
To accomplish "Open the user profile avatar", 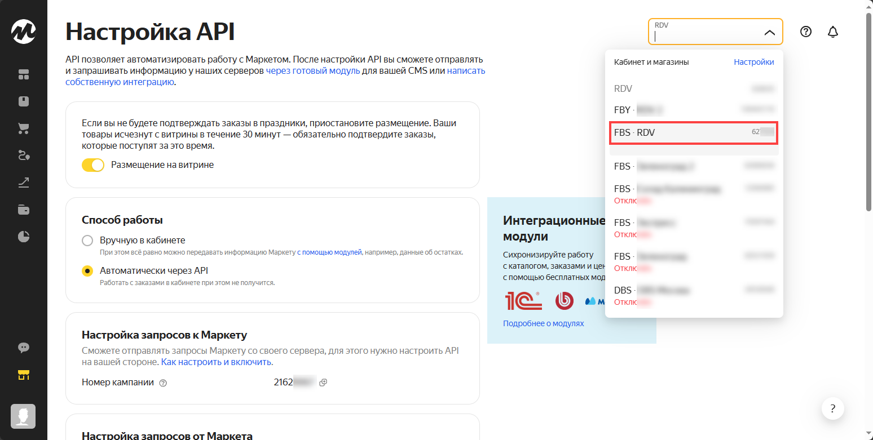I will [24, 416].
